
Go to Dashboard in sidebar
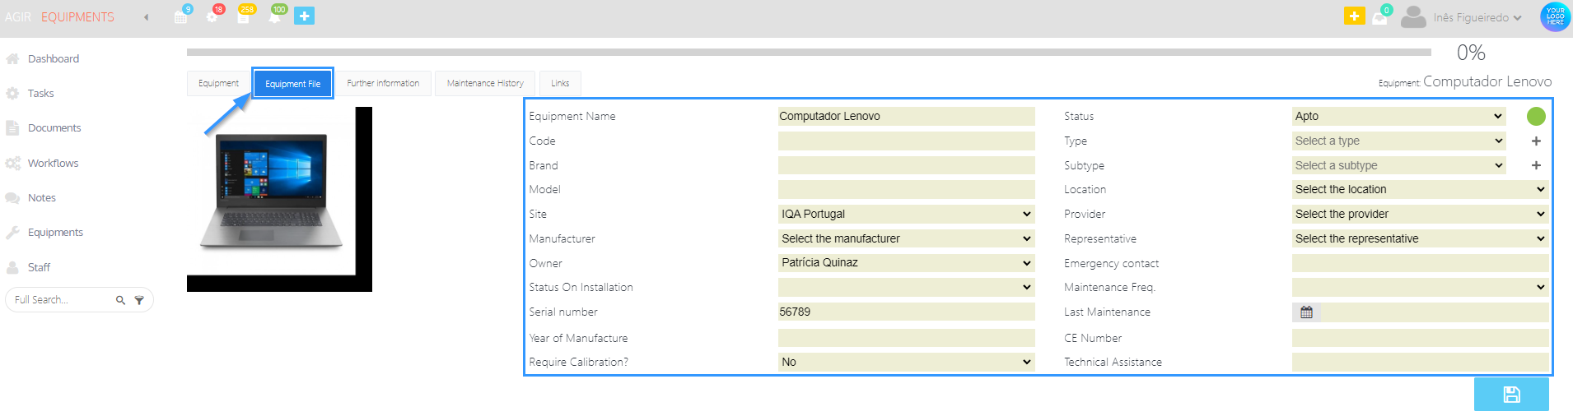pyautogui.click(x=54, y=59)
